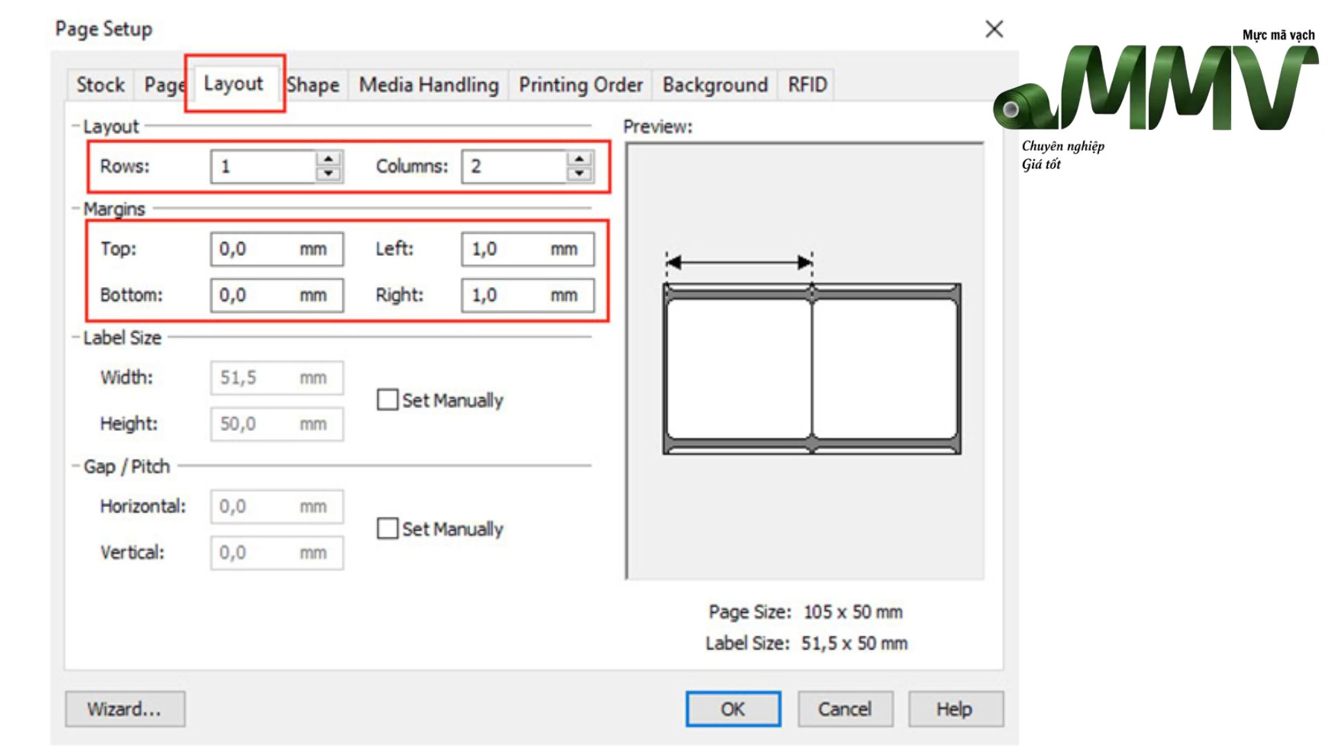Decrease Columns value with down arrow
1328x747 pixels.
tap(579, 174)
